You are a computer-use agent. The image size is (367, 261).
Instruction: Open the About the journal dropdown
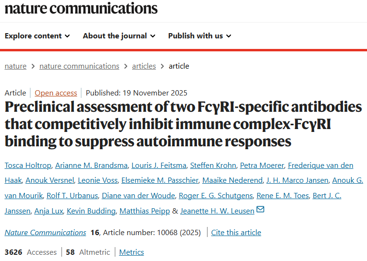[119, 36]
